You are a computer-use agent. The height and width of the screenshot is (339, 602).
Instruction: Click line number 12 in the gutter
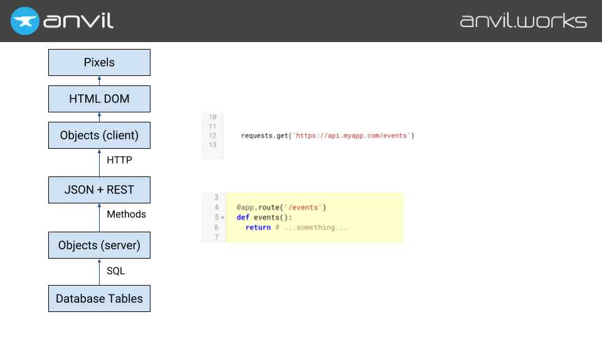click(212, 136)
